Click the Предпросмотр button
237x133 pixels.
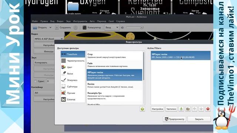174,119
